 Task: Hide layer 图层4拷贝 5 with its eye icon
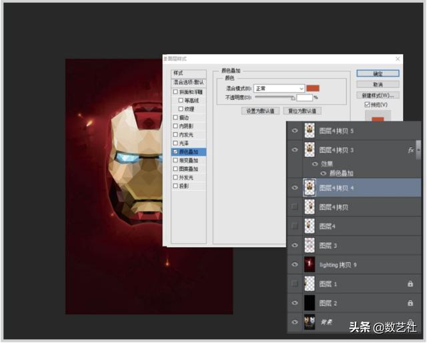click(295, 131)
